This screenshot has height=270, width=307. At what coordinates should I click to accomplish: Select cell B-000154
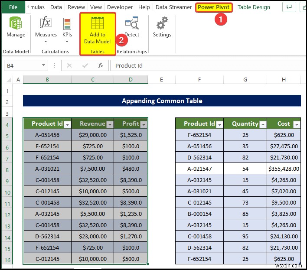[199, 214]
